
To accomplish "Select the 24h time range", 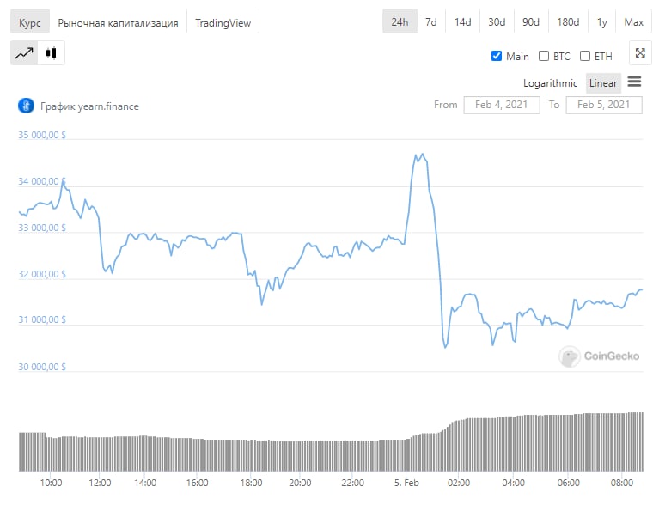I will click(400, 21).
